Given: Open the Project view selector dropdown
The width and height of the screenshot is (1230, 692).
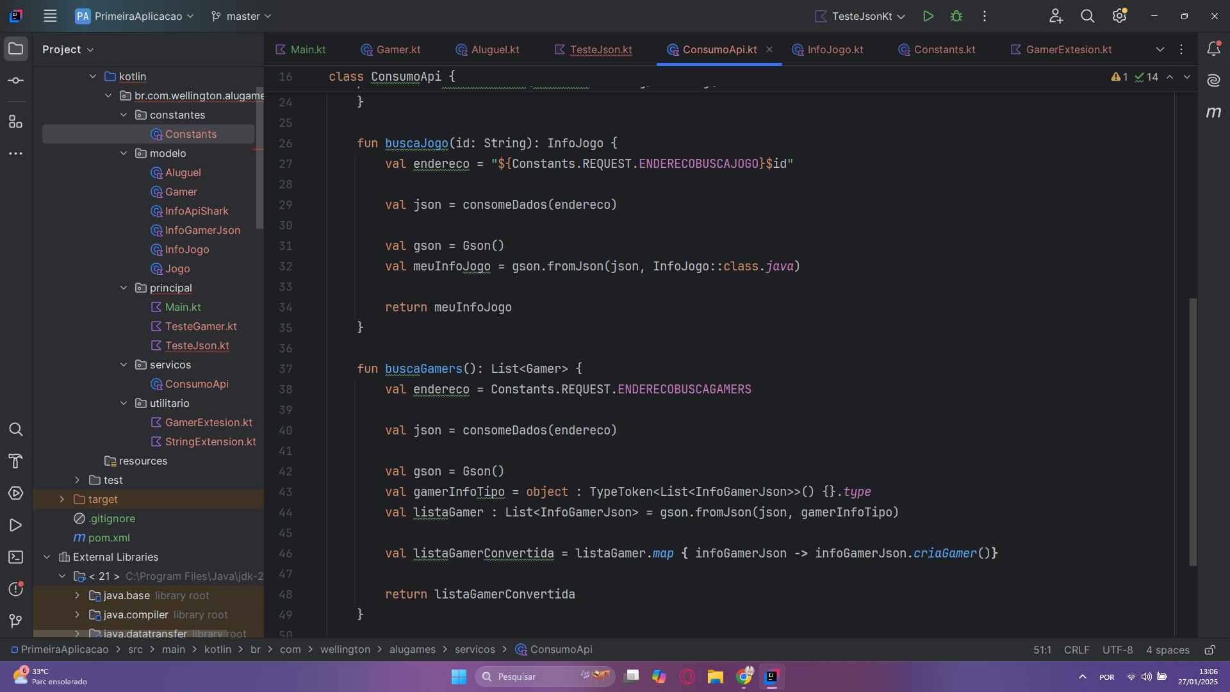Looking at the screenshot, I should [x=68, y=49].
